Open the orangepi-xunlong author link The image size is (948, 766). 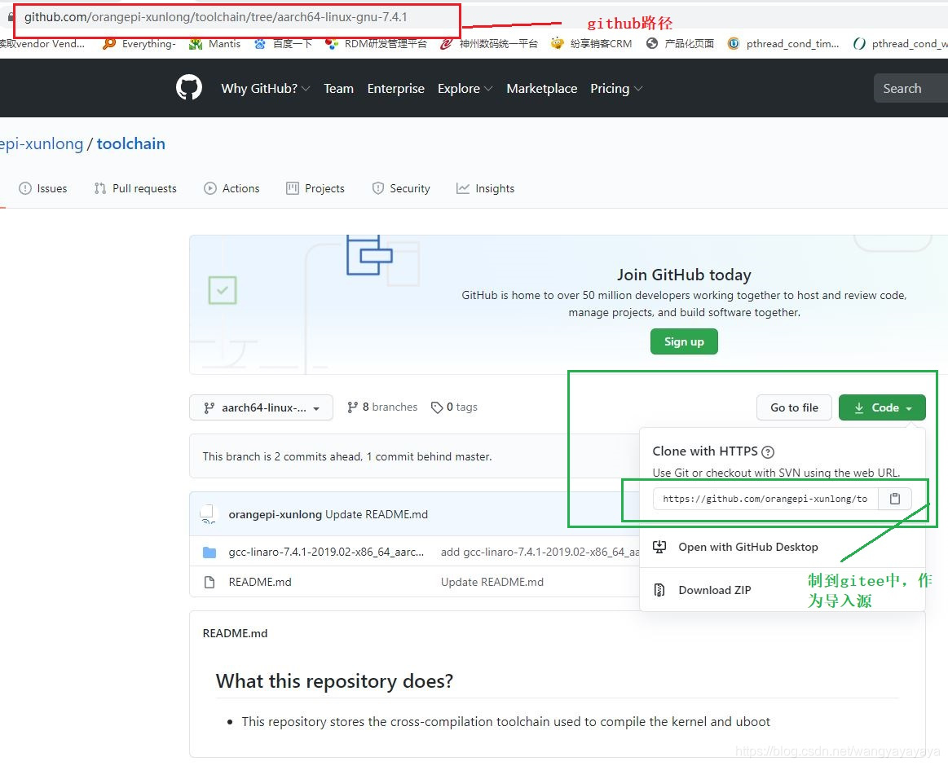275,514
